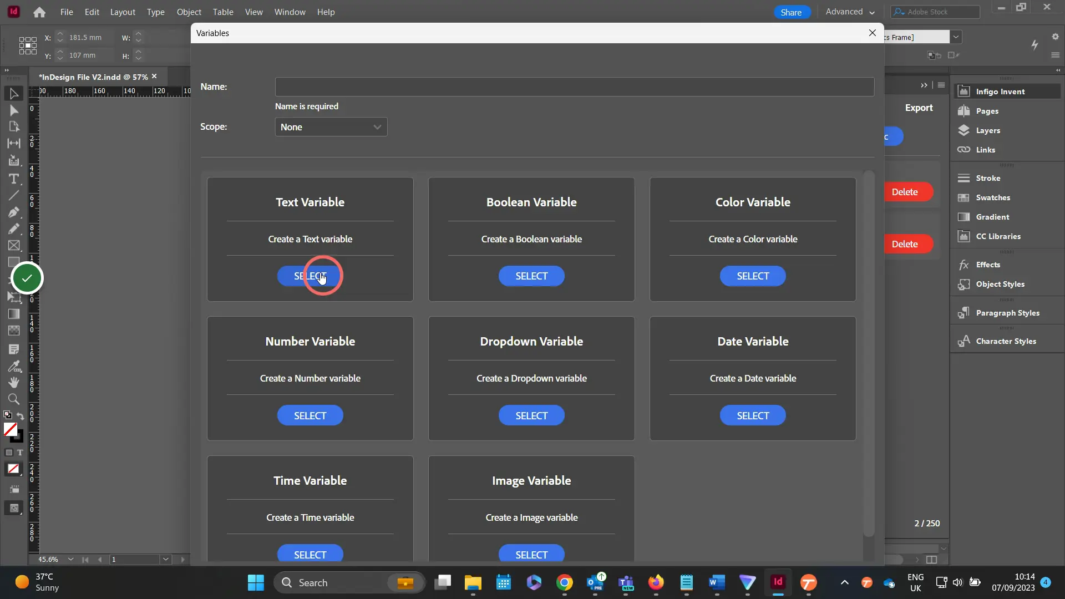Click the Share button
The image size is (1065, 599).
click(x=792, y=12)
